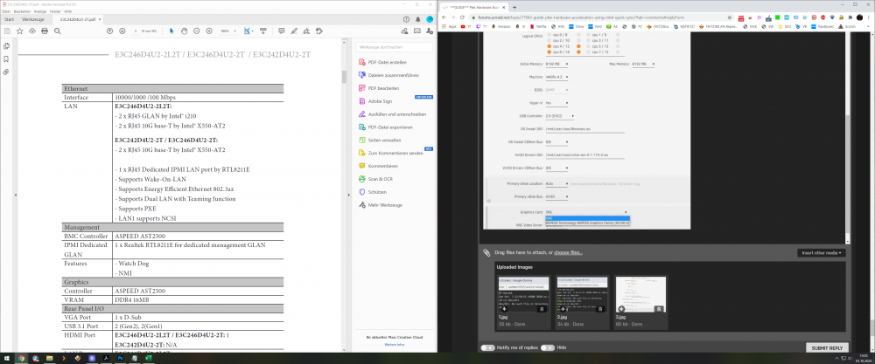Click 'PDF-Datei erstellen' in tools panel
875x364 pixels.
click(386, 62)
